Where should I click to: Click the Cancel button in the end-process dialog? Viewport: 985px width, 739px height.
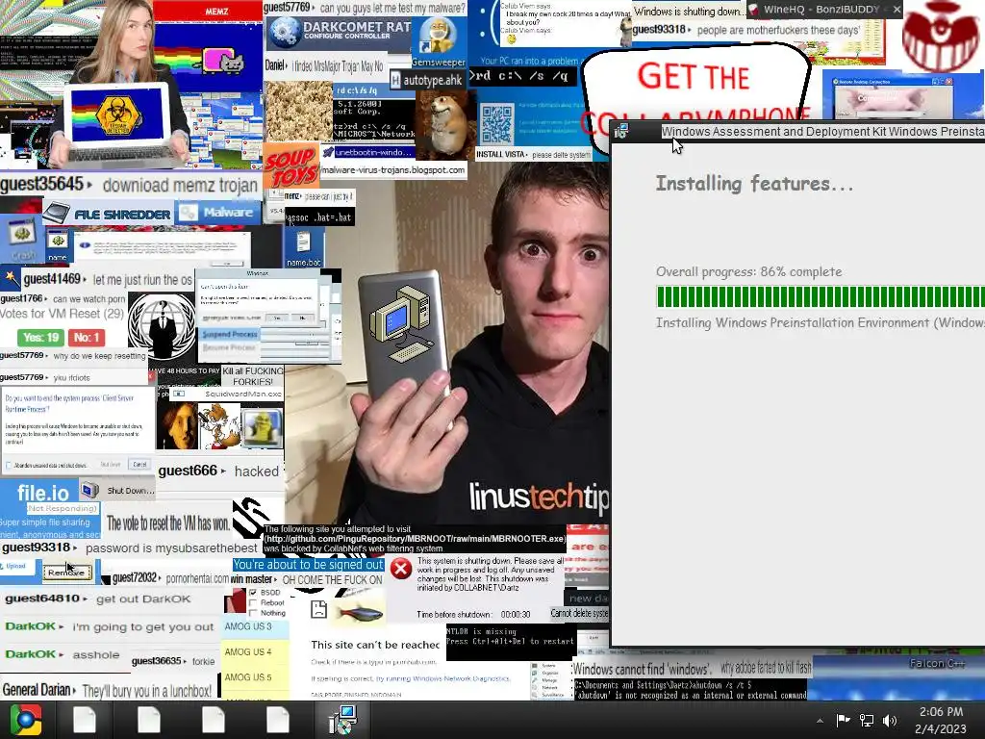click(x=139, y=465)
